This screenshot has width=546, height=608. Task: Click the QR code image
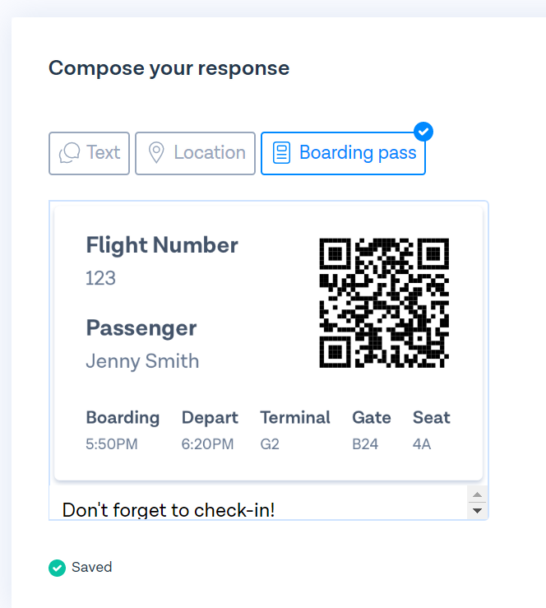[x=384, y=303]
